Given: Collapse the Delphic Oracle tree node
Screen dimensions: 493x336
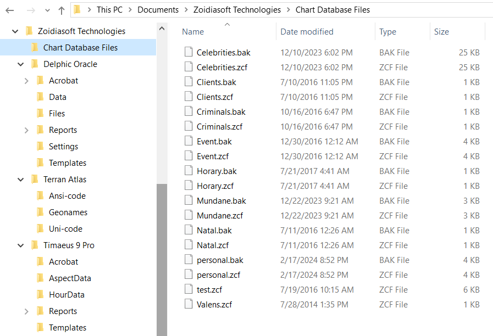Looking at the screenshot, I should (x=20, y=64).
